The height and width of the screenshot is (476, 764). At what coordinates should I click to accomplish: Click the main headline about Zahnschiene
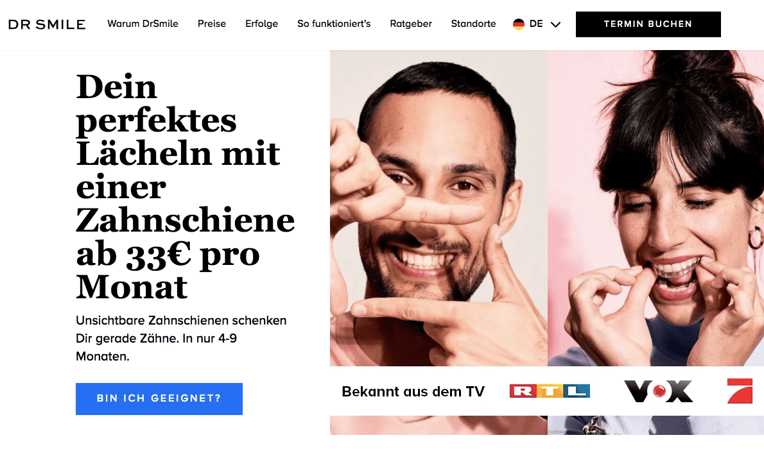(185, 187)
